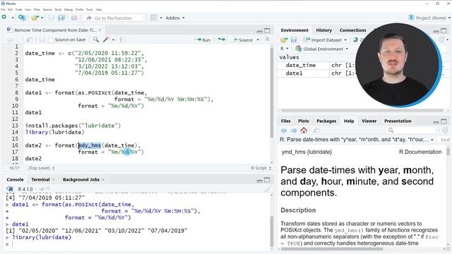Image resolution: width=452 pixels, height=254 pixels.
Task: Select the date1 variable row
Action: coord(317,73)
